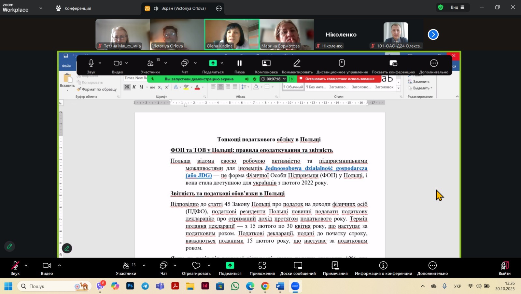Open the font color A picker
Viewport: 521px width, 294px height.
197,87
